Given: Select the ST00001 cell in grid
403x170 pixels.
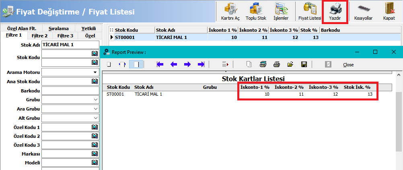Looking at the screenshot, I should (x=134, y=37).
